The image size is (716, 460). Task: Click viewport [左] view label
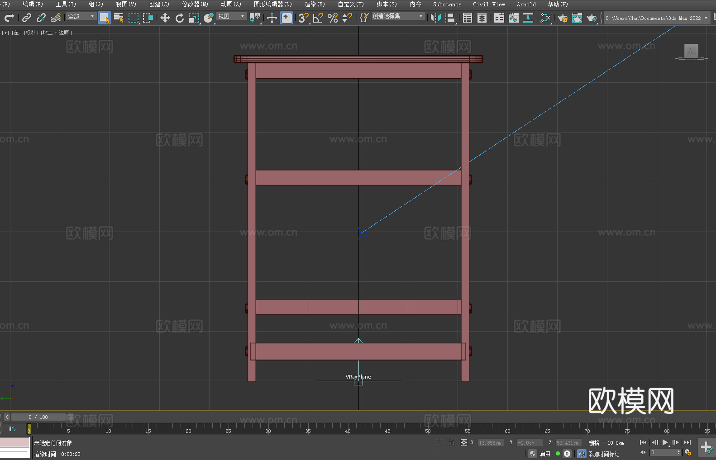(x=16, y=33)
